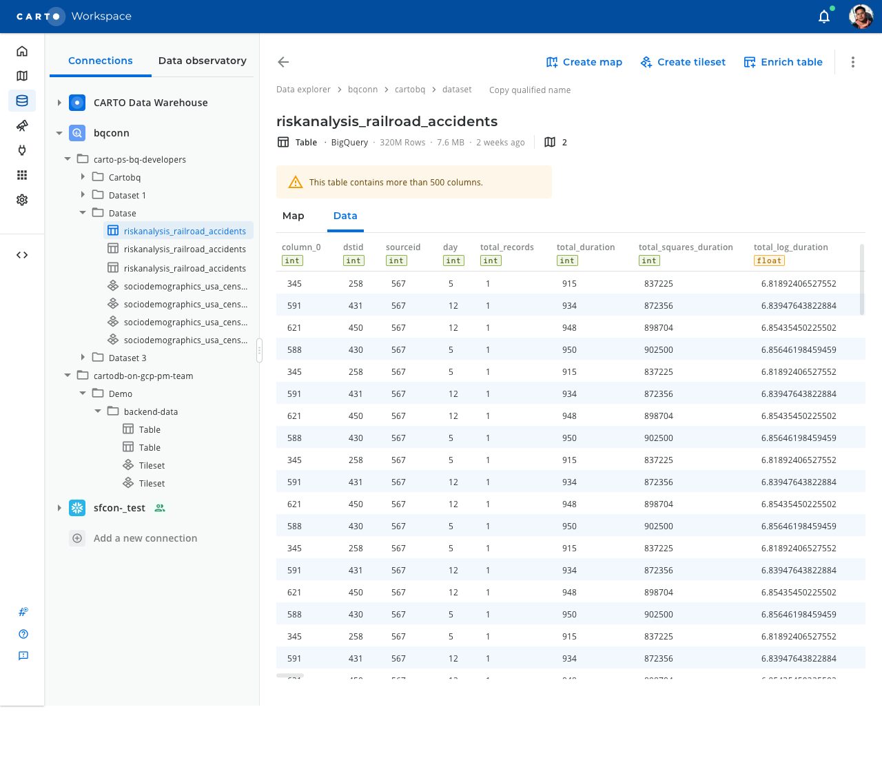
Task: Expand the Dataset 1 folder
Action: [x=83, y=195]
